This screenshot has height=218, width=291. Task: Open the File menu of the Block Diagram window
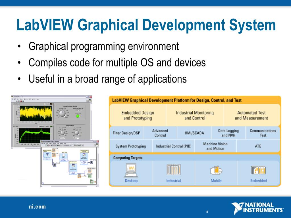pos(42,143)
